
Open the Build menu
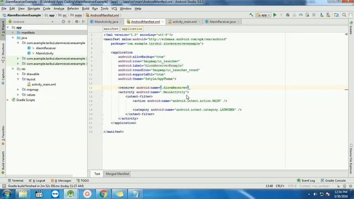coord(85,9)
